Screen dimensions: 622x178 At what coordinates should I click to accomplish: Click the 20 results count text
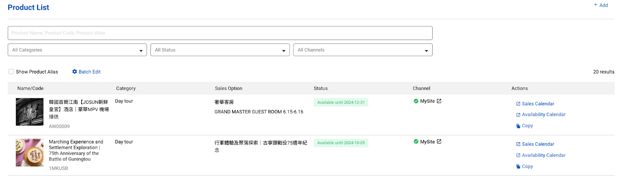(x=604, y=72)
